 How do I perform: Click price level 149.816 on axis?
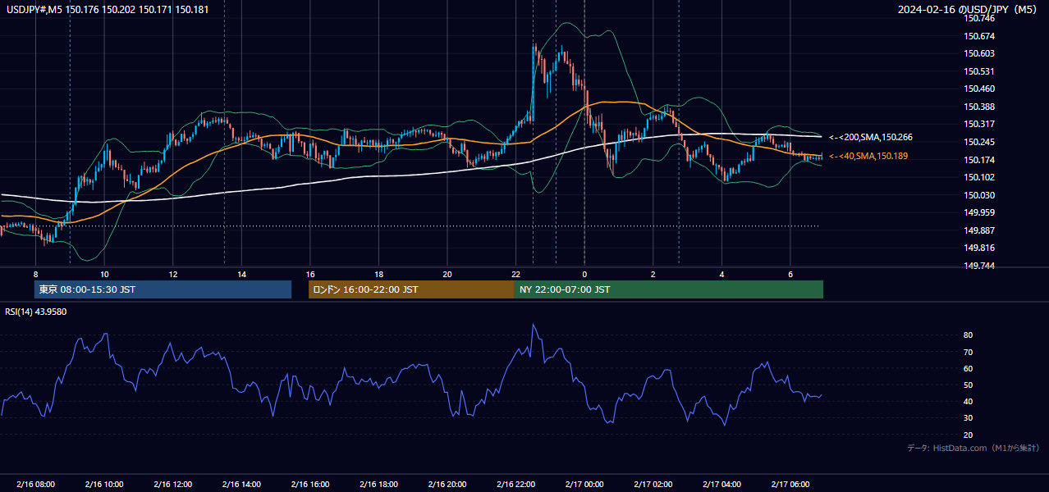(979, 248)
